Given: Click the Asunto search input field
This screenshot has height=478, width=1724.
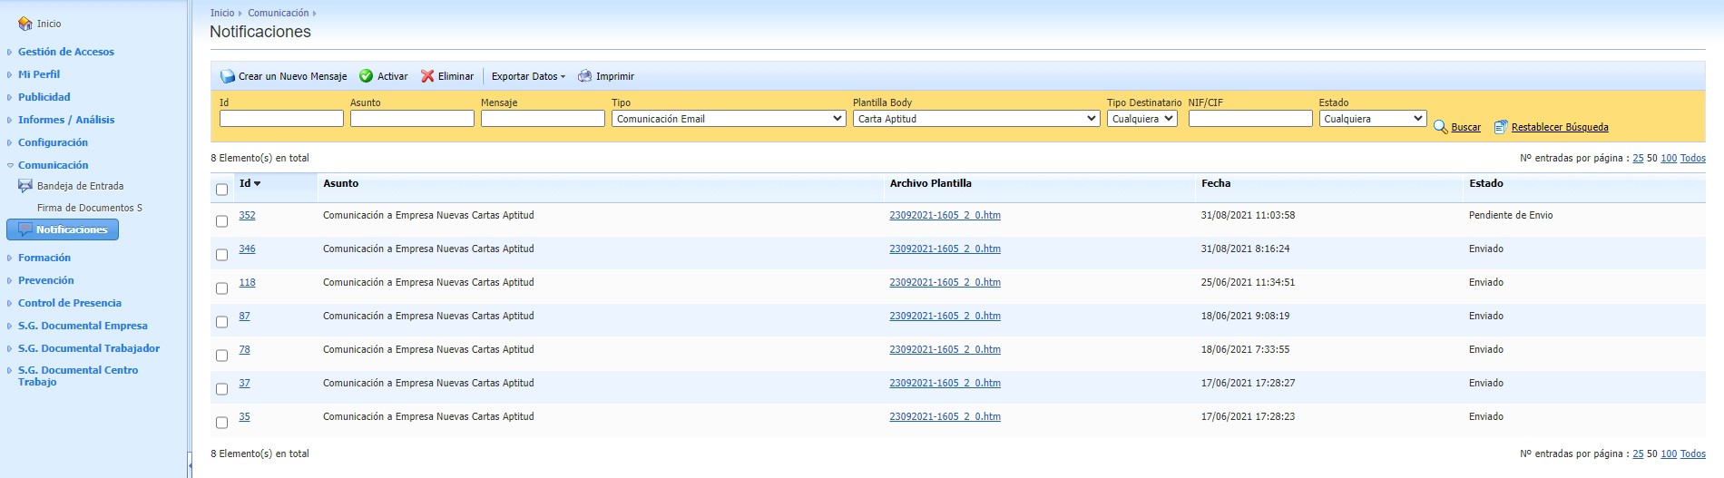Looking at the screenshot, I should click(412, 119).
